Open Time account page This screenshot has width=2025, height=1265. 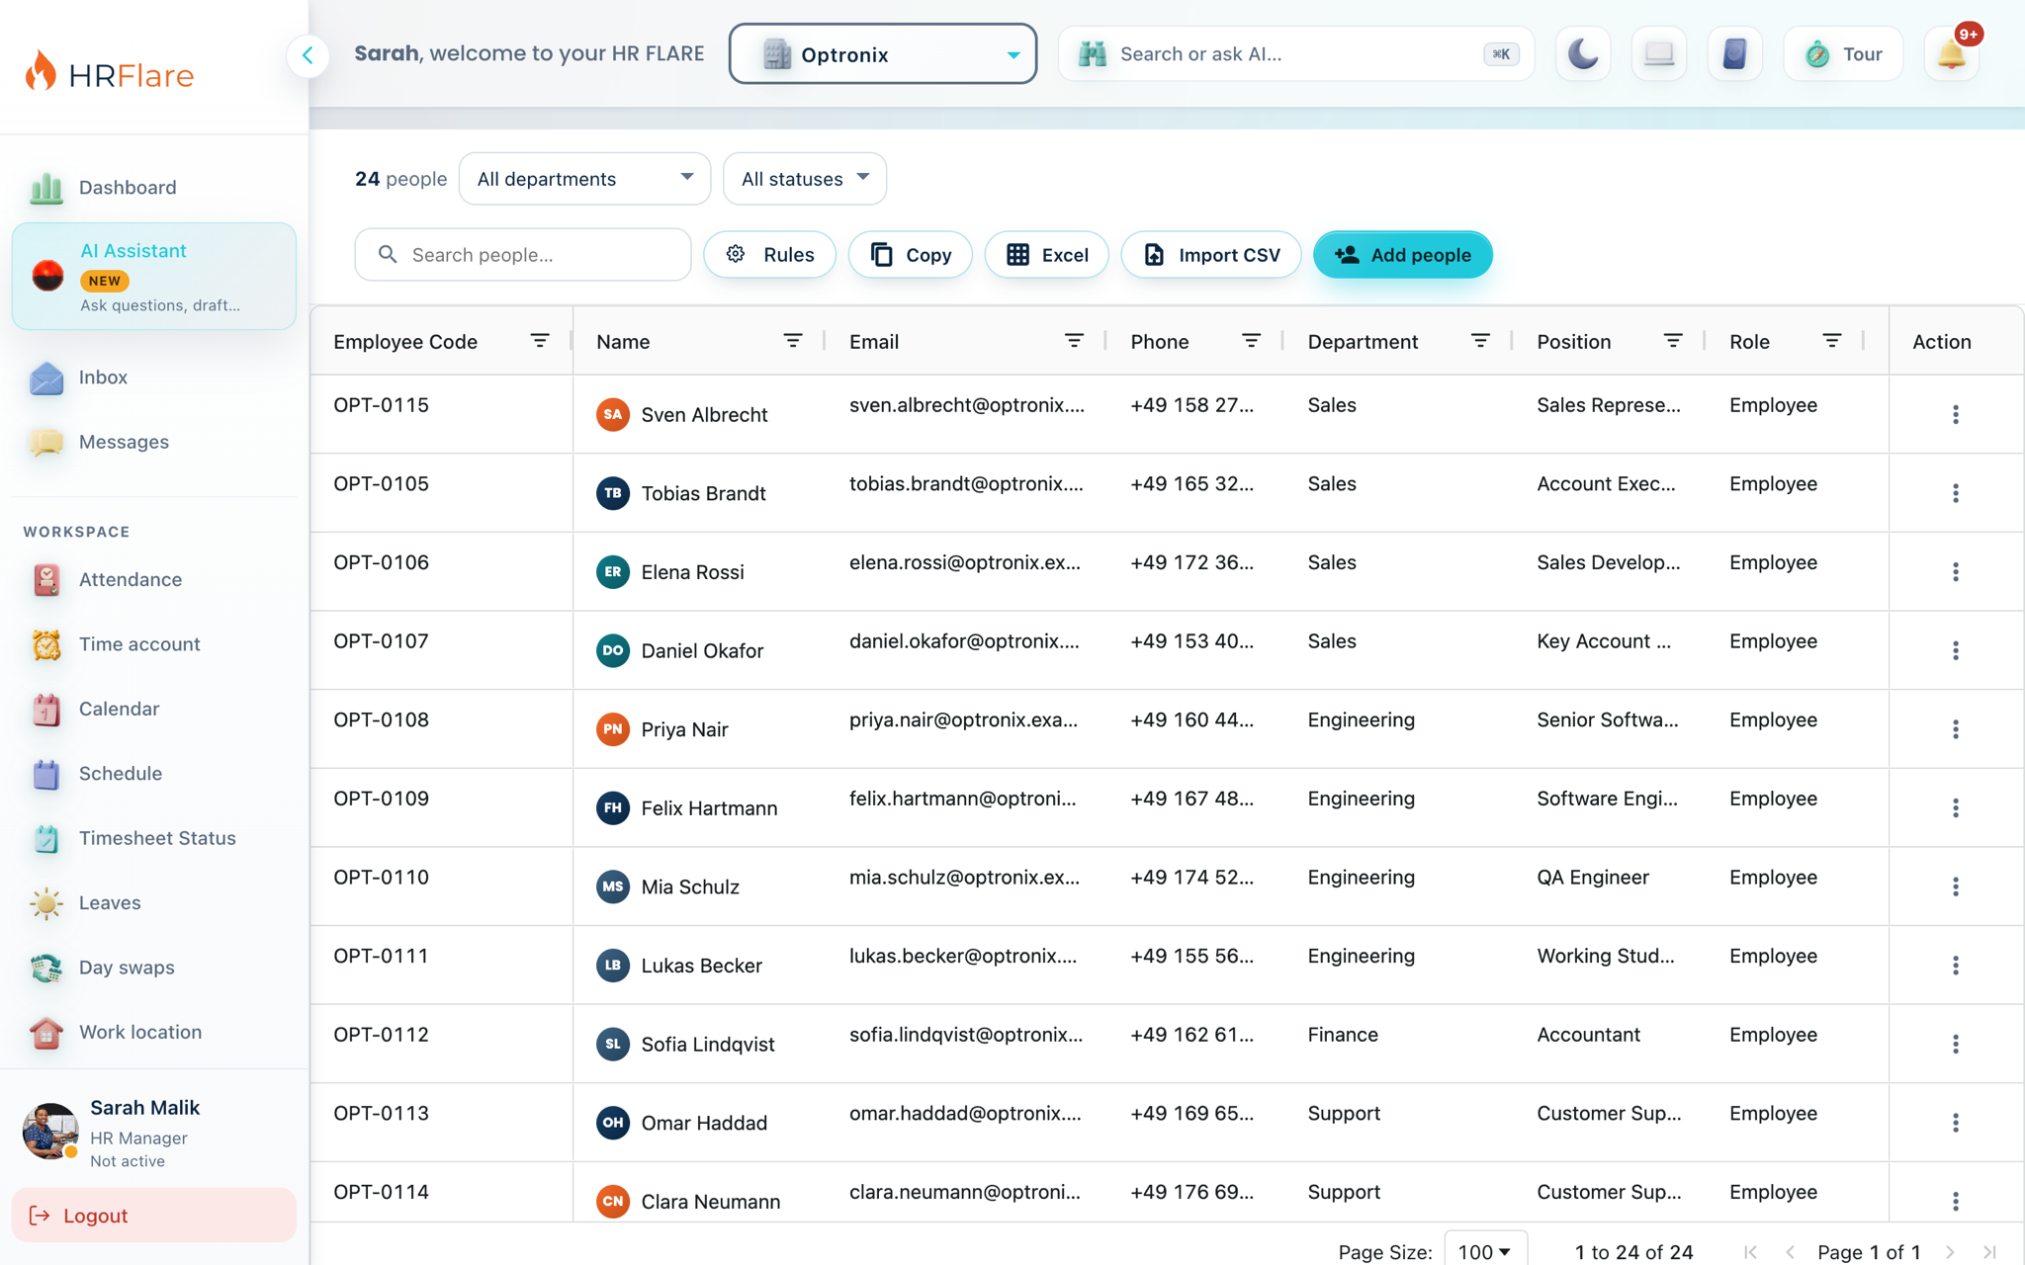tap(153, 644)
